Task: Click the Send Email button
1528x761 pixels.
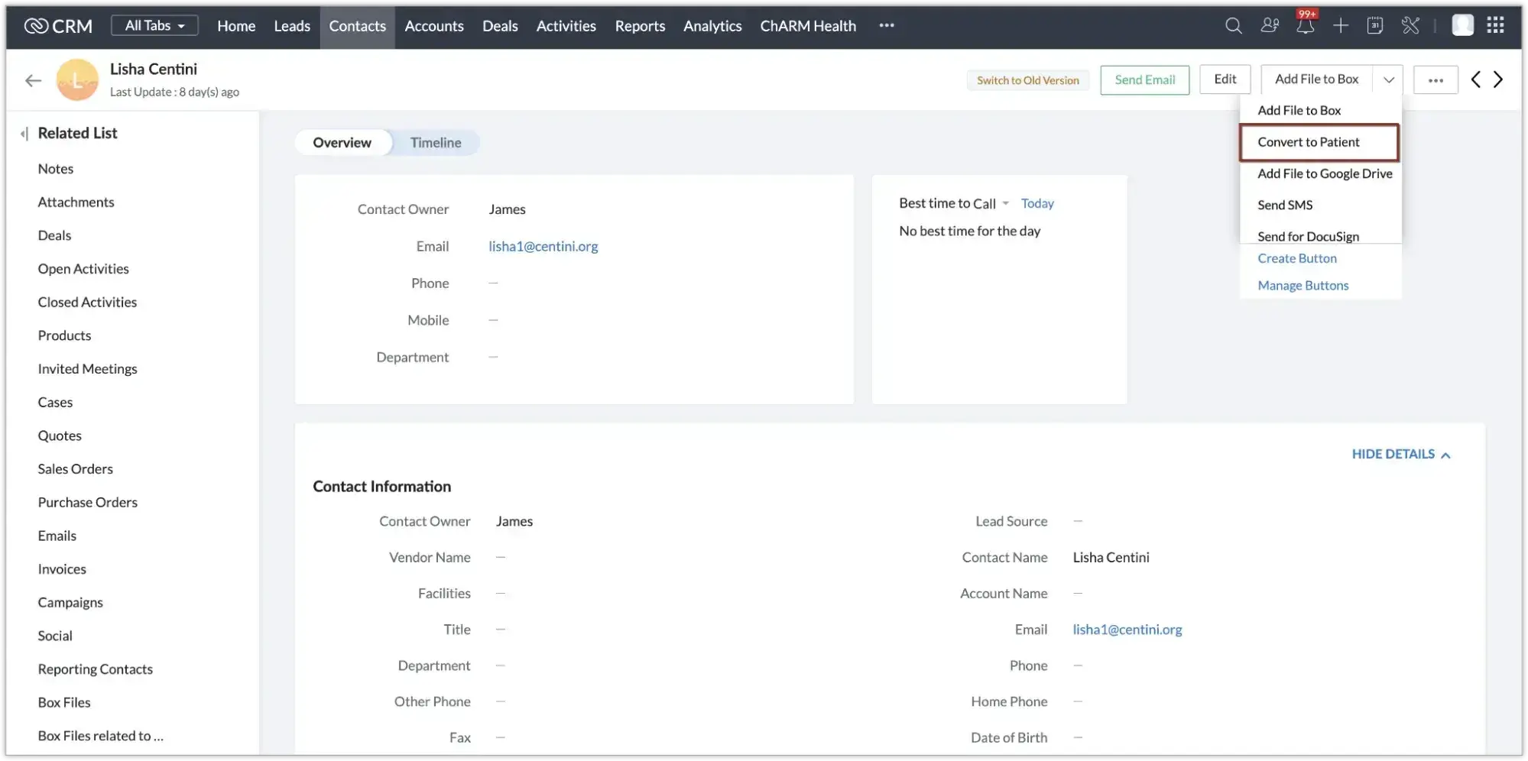Action: (1144, 79)
